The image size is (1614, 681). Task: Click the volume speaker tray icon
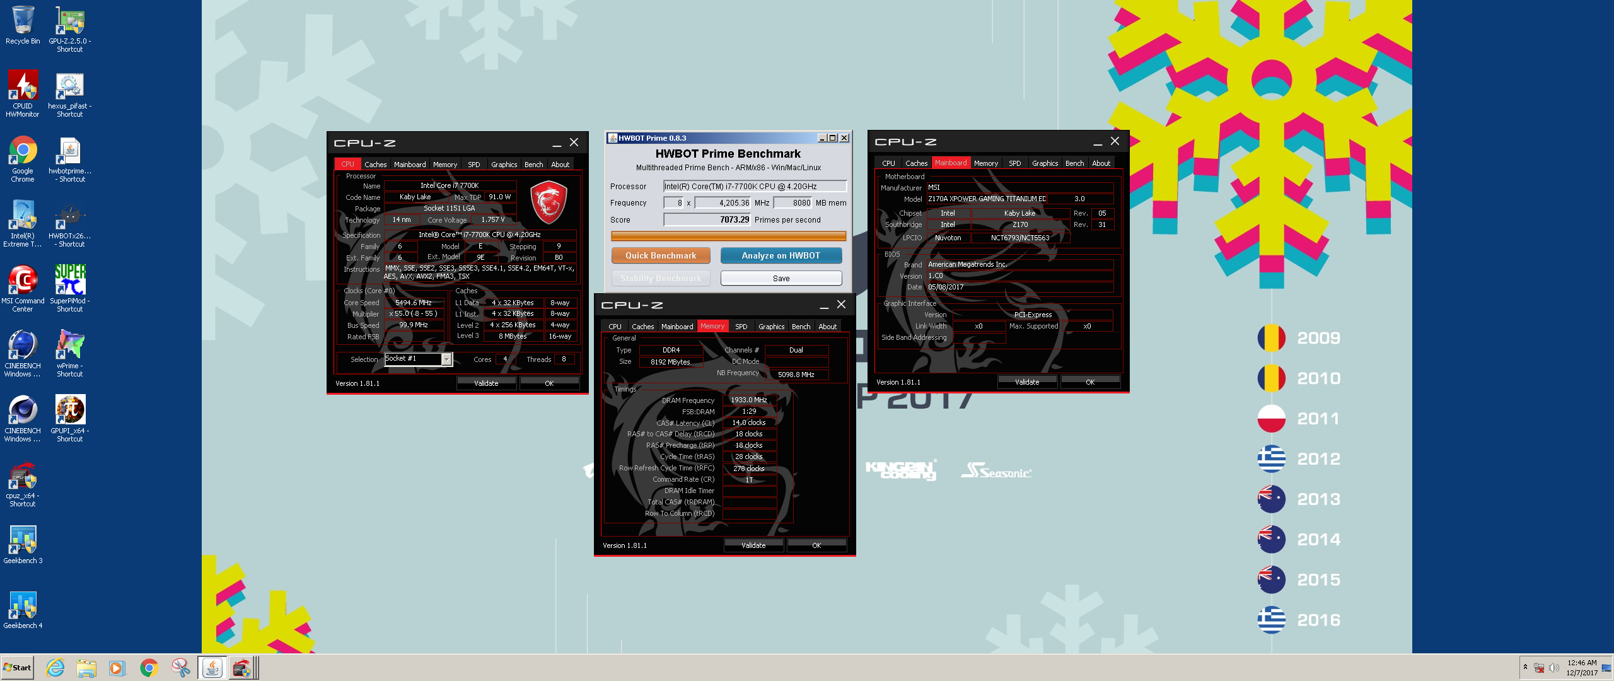click(x=1554, y=668)
